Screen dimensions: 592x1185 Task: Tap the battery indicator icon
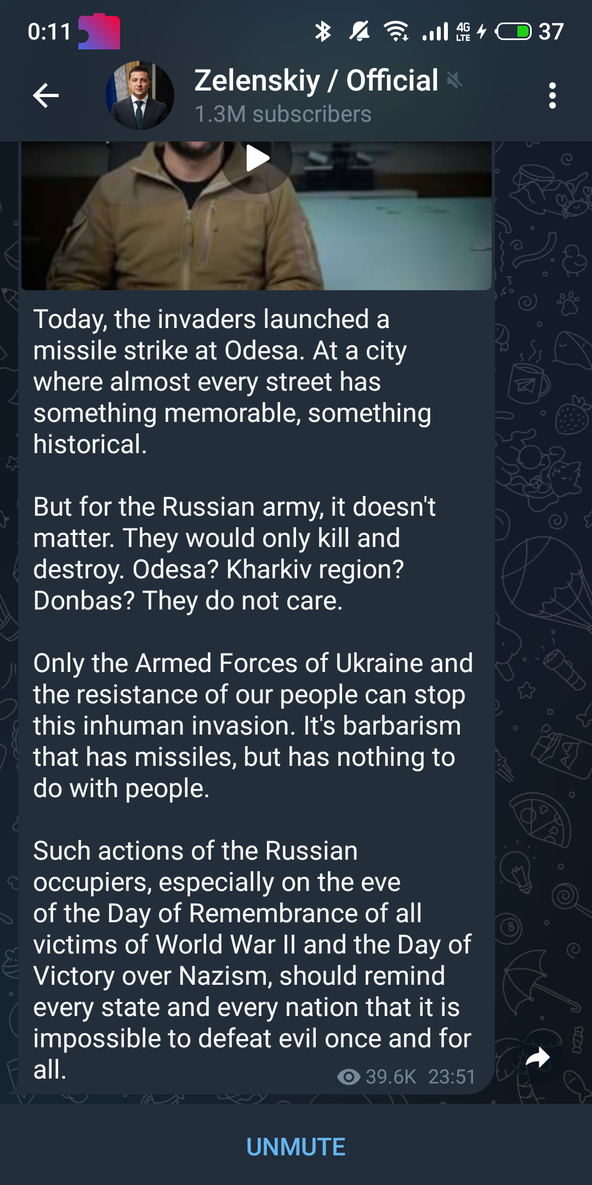point(513,31)
